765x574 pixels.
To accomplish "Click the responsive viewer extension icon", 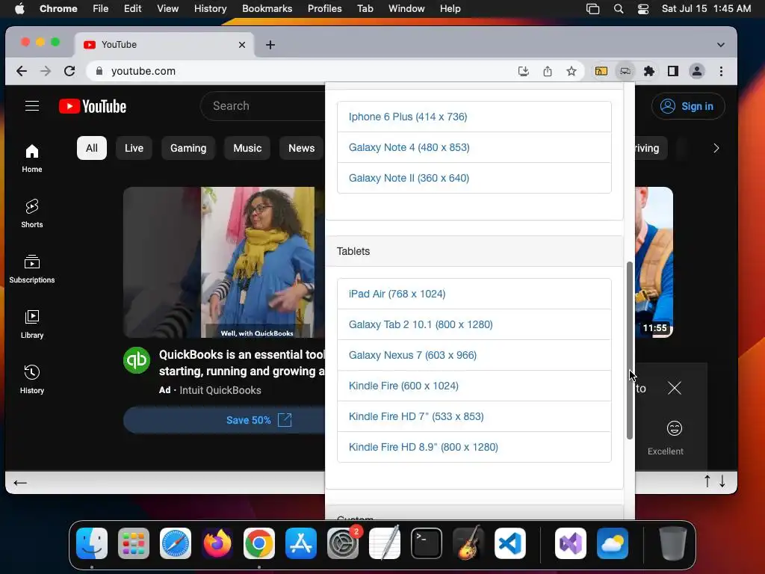I will 625,71.
